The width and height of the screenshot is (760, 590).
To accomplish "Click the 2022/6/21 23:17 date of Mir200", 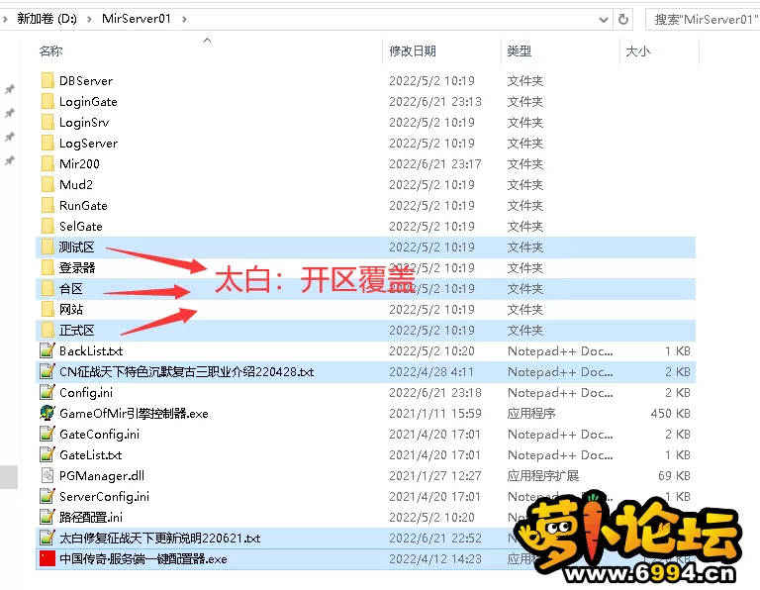I will 435,164.
